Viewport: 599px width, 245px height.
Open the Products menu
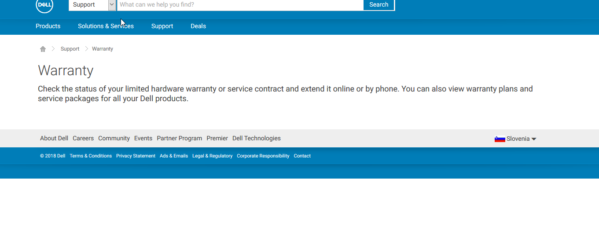point(48,26)
